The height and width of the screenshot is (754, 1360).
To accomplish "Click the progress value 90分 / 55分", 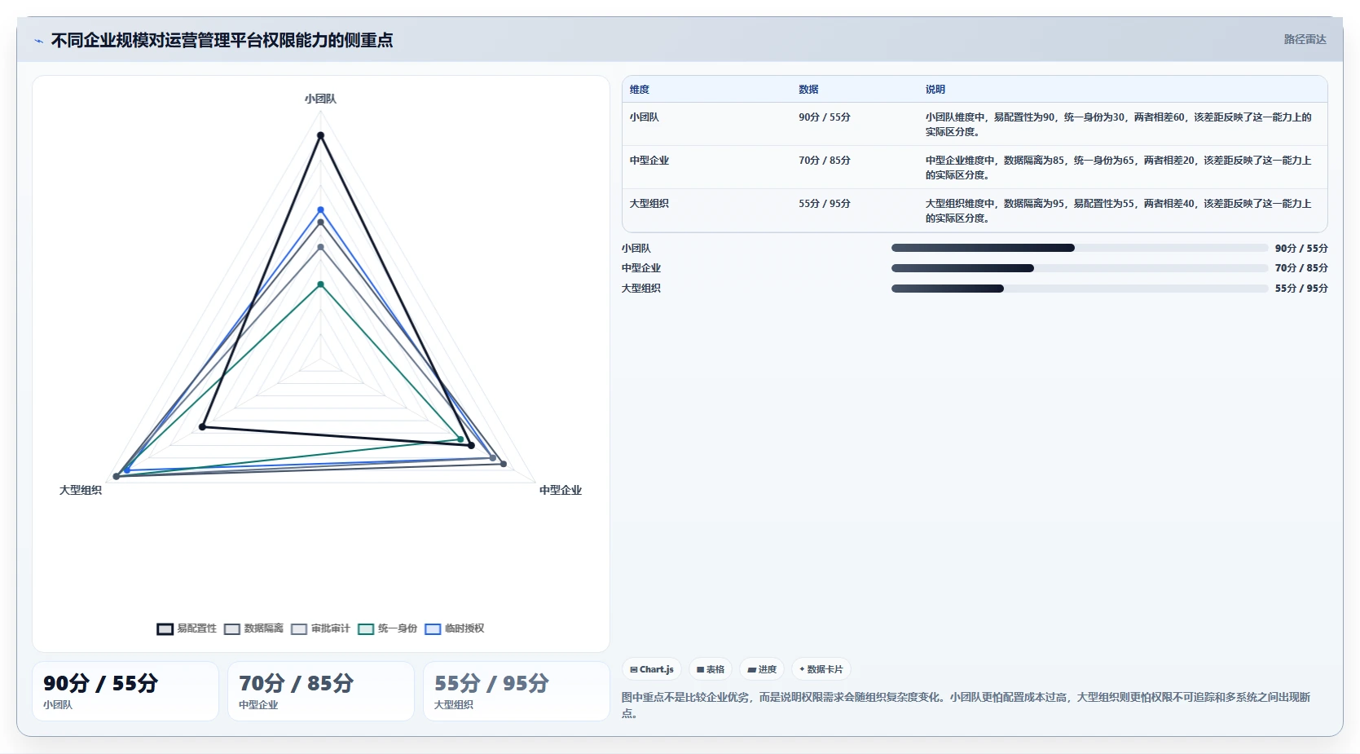I will pos(1301,249).
